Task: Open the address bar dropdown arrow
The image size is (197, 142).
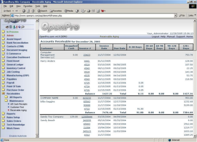Action: [x=176, y=15]
